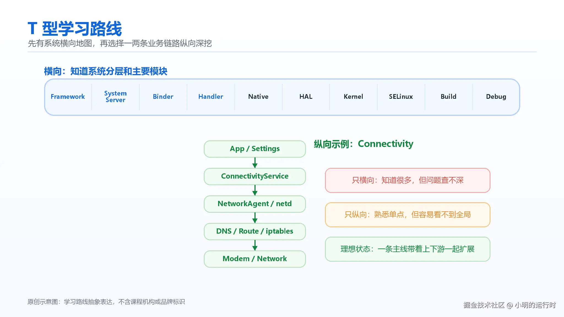Select the HAL layer cell
Screen dimensions: 564x317
[x=306, y=97]
